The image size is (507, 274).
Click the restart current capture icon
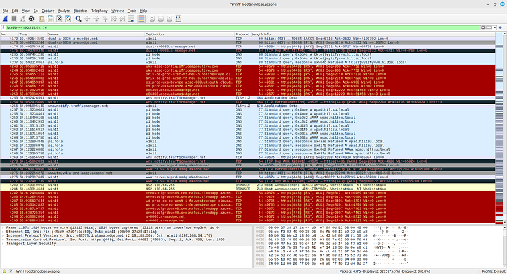(23, 19)
